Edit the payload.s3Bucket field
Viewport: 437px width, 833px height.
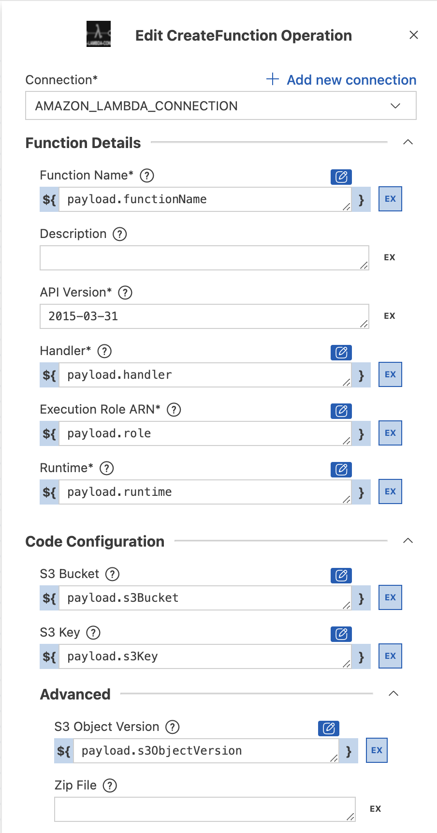click(205, 598)
